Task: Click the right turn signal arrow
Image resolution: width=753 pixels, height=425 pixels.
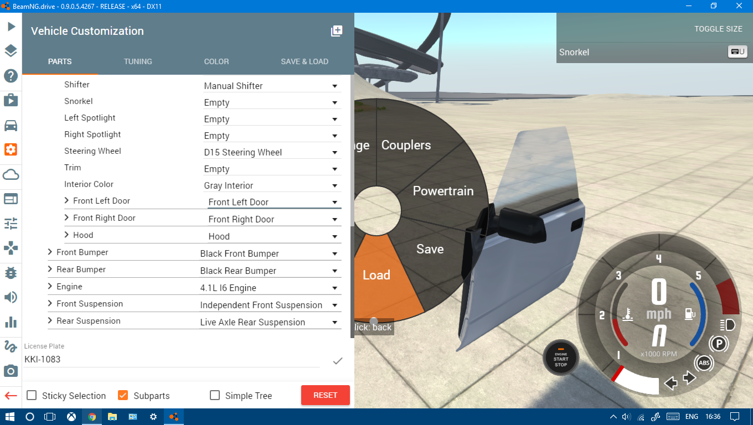Action: click(690, 377)
